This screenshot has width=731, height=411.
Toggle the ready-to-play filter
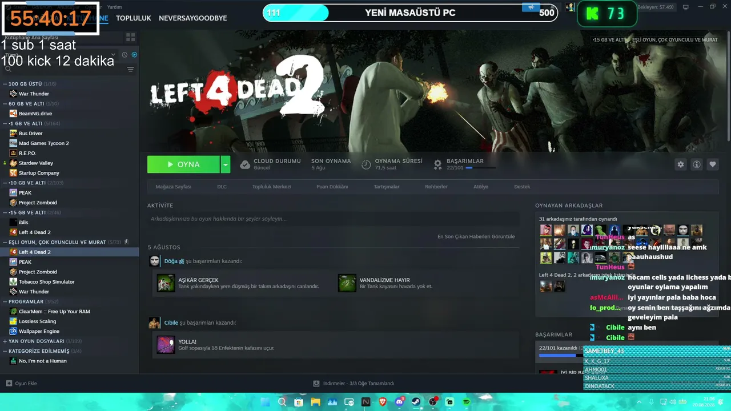pyautogui.click(x=134, y=55)
